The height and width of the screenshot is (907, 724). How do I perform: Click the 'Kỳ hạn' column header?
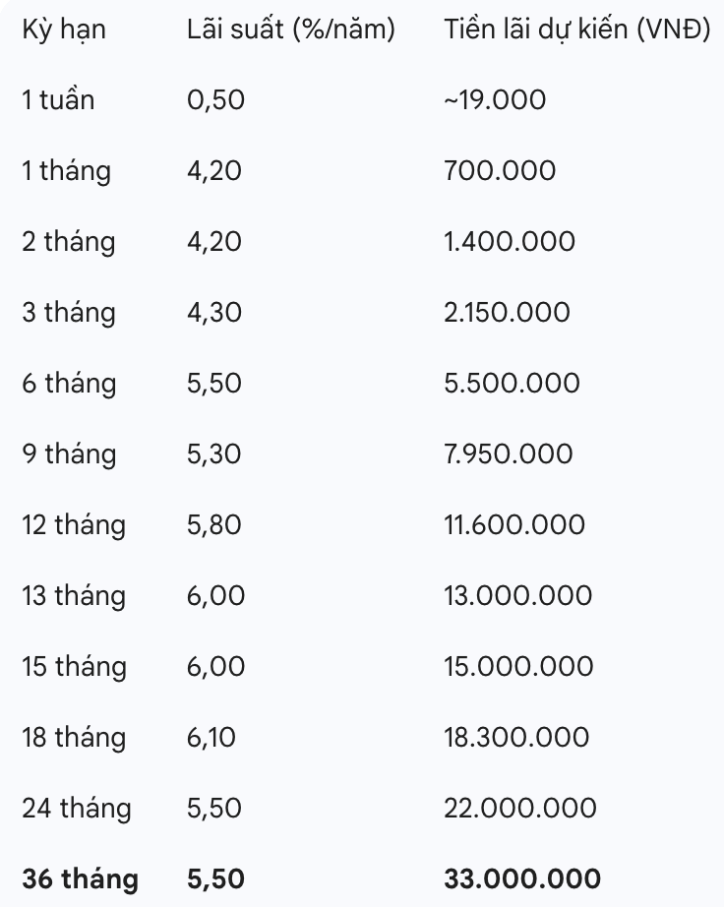(63, 30)
